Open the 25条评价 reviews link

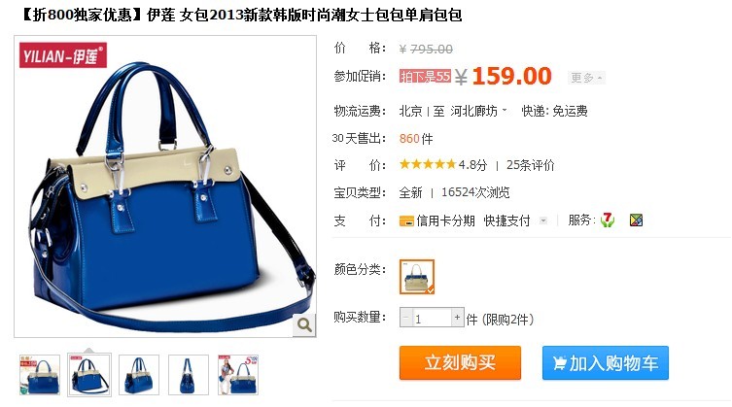point(531,165)
